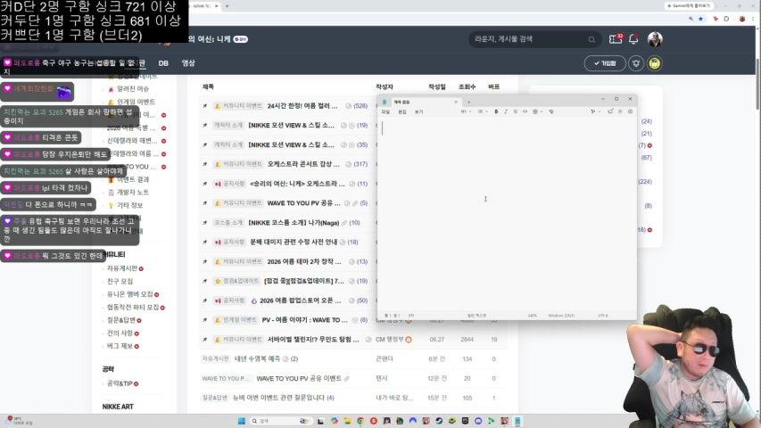This screenshot has width=761, height=428.
Task: Open post '오케스트라 콘서트 감상'
Action: coord(302,164)
